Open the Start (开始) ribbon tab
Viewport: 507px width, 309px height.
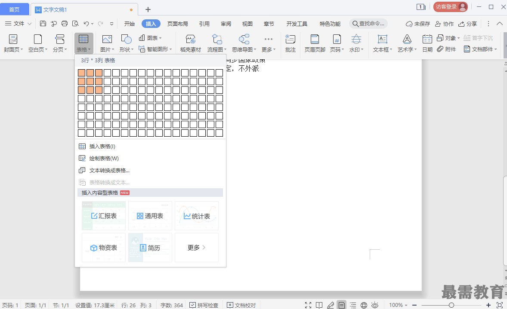tap(130, 24)
